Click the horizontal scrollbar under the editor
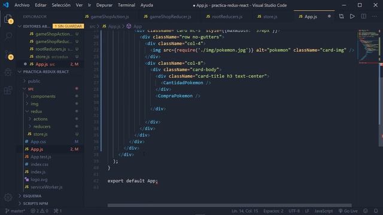 coord(230,205)
